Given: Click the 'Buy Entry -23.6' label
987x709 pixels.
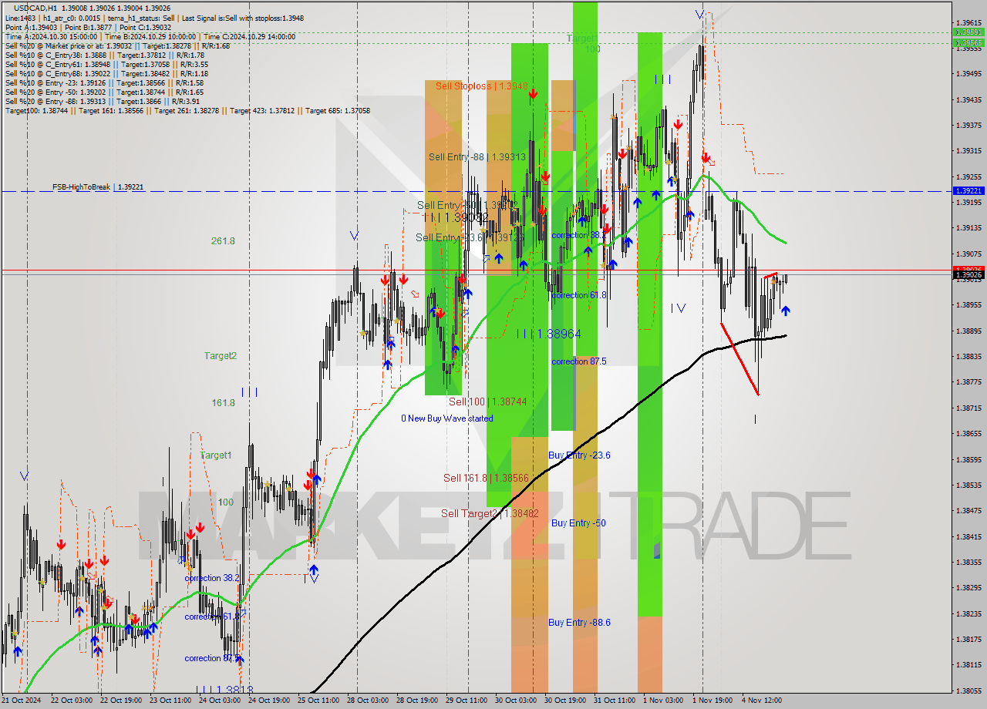Looking at the screenshot, I should pyautogui.click(x=579, y=455).
